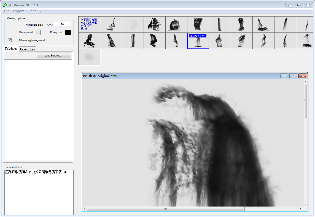
Task: Select the faint speckled brush thumbnail in top row
Action: 133,25
